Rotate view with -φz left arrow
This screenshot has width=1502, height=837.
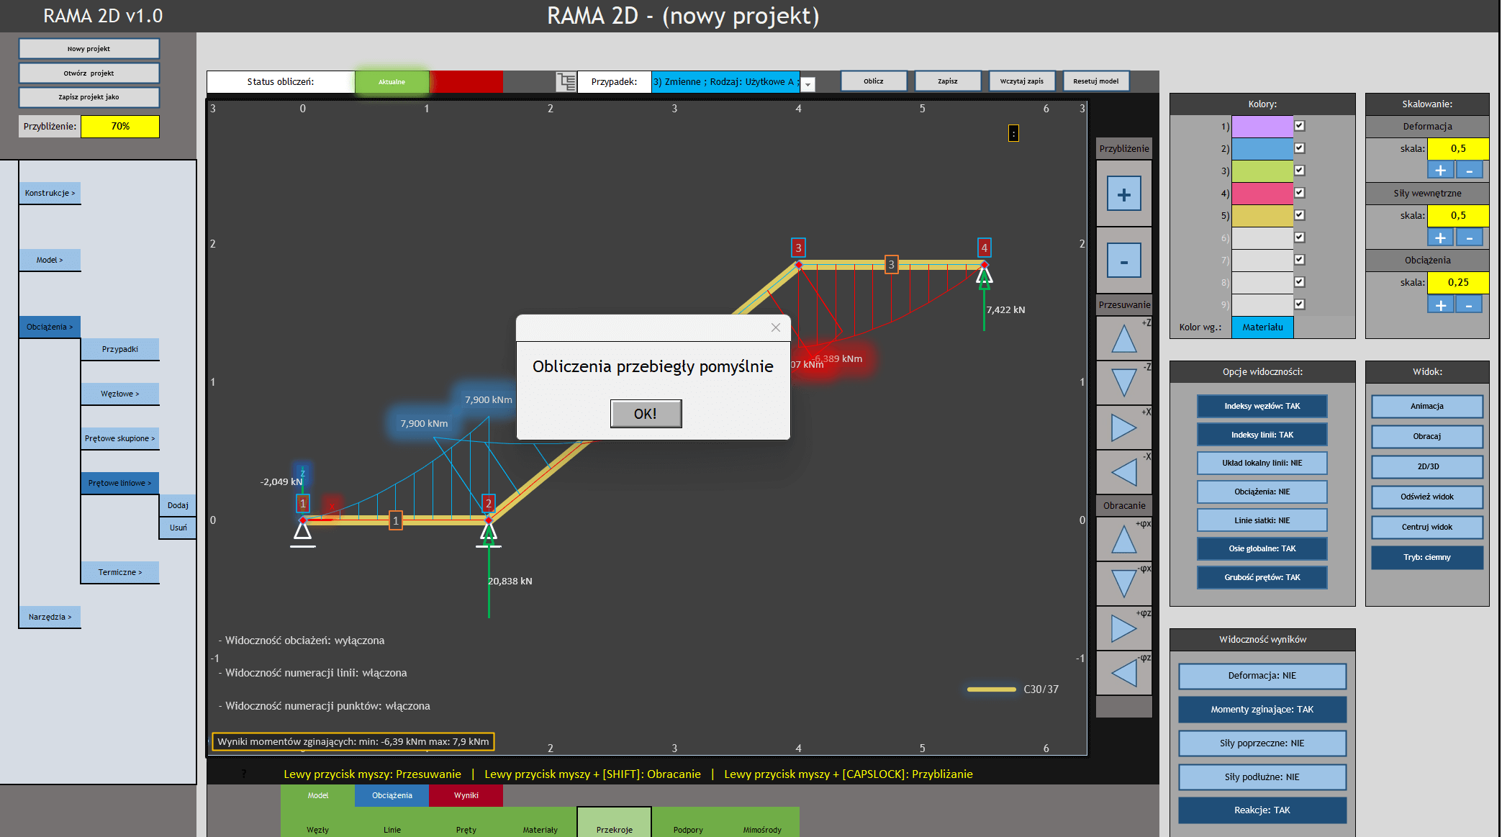[x=1123, y=673]
